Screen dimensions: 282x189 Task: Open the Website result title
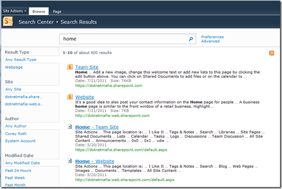(x=85, y=97)
